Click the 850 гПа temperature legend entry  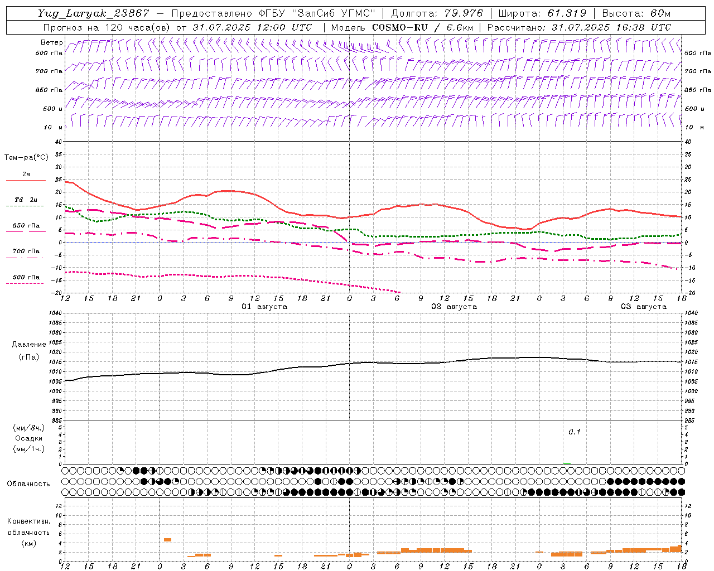click(26, 226)
